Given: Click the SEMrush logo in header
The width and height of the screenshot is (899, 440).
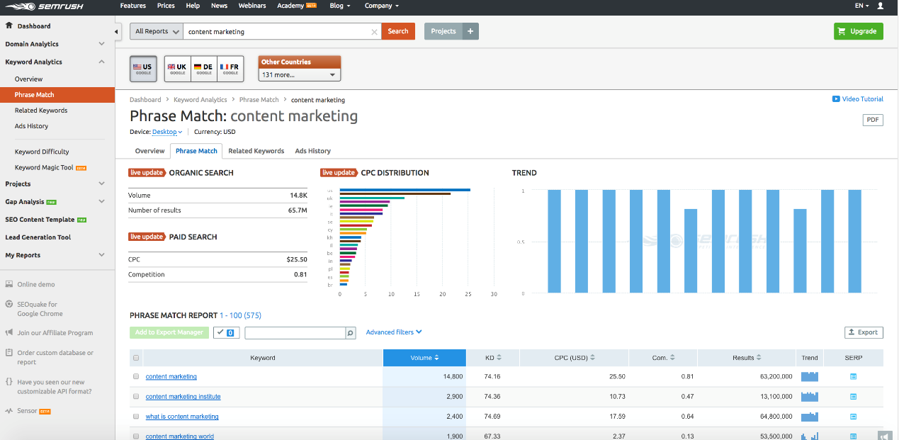Looking at the screenshot, I should (x=48, y=6).
